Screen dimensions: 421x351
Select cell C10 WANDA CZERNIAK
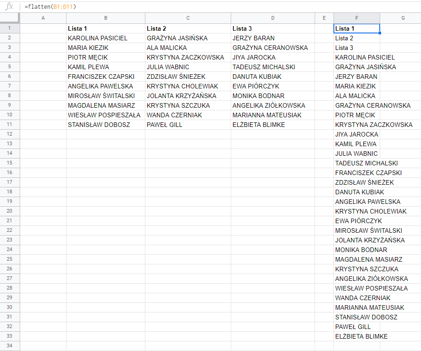point(188,115)
